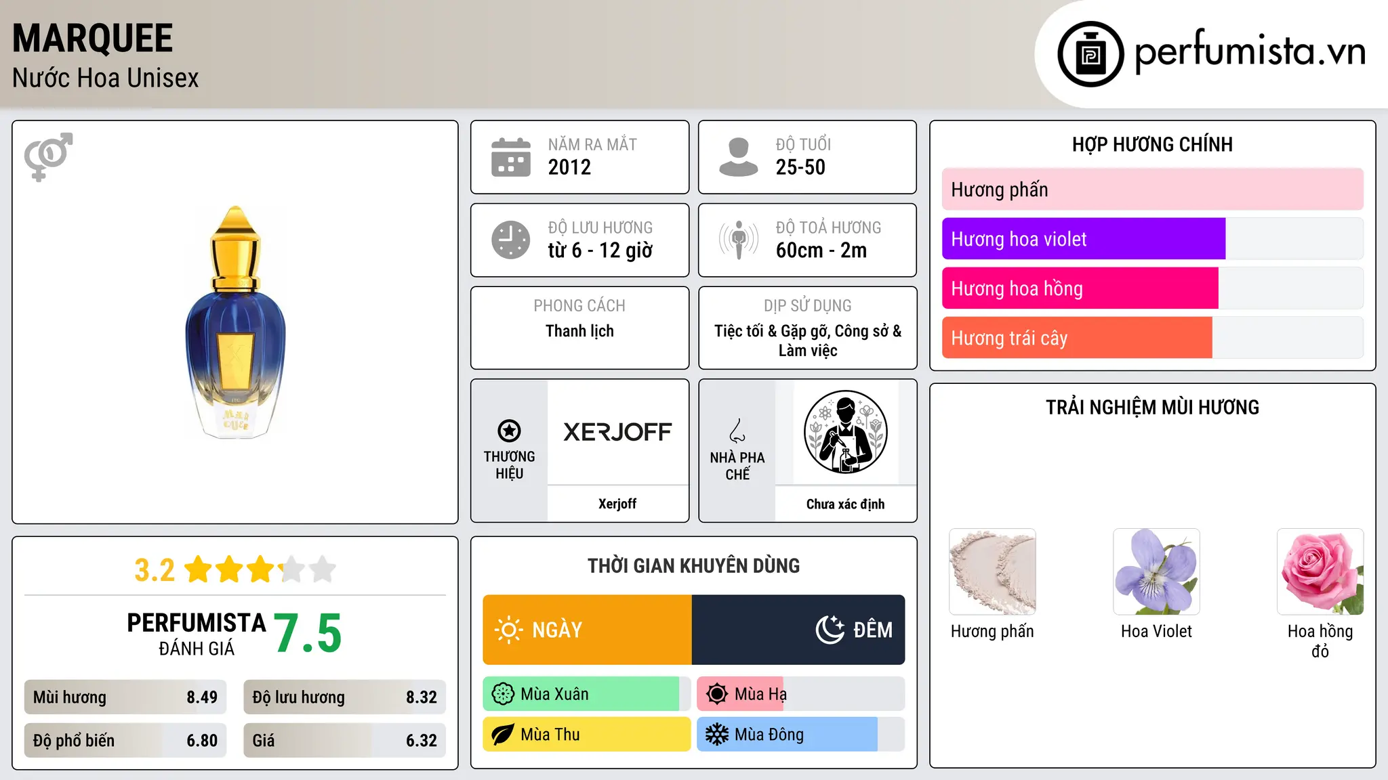Click the PERFUMISTA ĐÁNH GIÁ label
The height and width of the screenshot is (780, 1388).
click(x=197, y=634)
